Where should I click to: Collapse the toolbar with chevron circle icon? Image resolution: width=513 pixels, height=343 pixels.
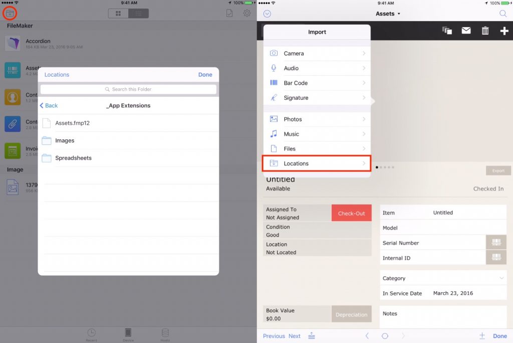pyautogui.click(x=267, y=14)
